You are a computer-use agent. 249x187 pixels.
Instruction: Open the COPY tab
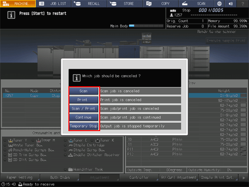161,3
